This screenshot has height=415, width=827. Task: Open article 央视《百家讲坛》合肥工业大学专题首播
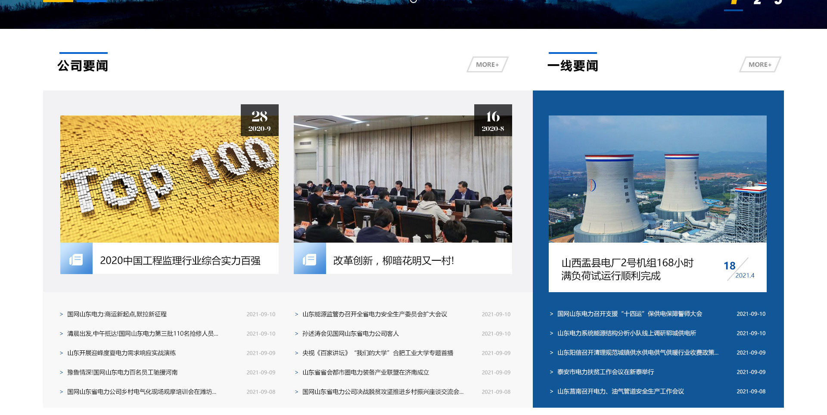(x=377, y=353)
